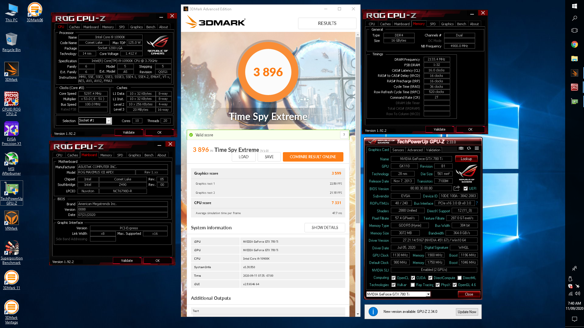The height and width of the screenshot is (328, 584).
Task: Open EVGA Precision X1 desktop shortcut
Action: [12, 133]
